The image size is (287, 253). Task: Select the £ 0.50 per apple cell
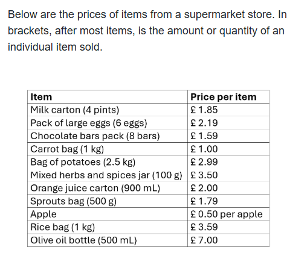[228, 214]
